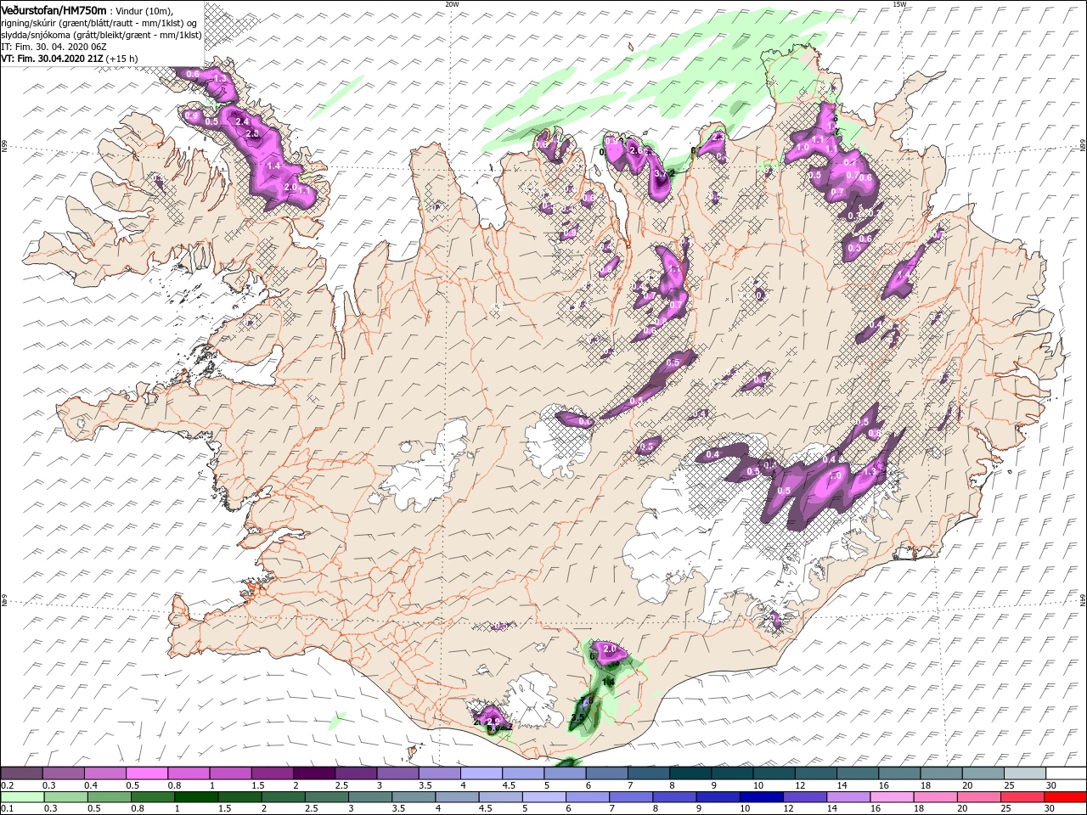Select lower legend swatch between 20 and 25
This screenshot has width=1087, height=815.
pyautogui.click(x=978, y=797)
